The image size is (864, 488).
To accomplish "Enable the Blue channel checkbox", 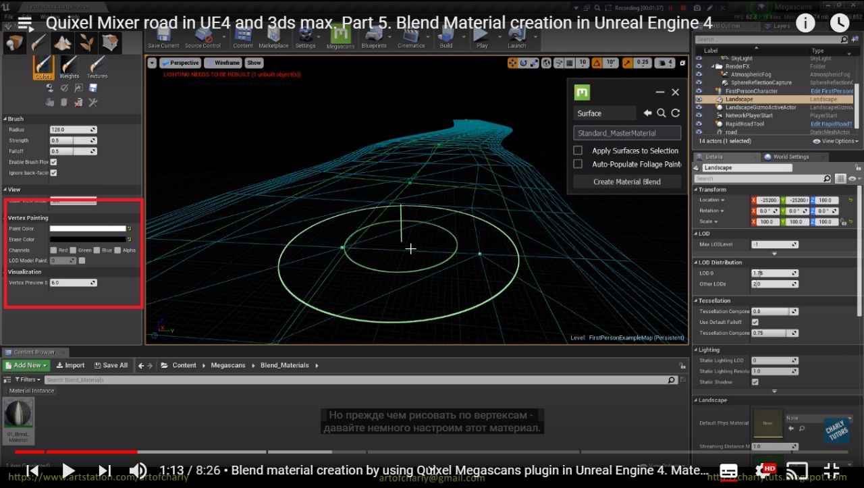I will coord(97,250).
